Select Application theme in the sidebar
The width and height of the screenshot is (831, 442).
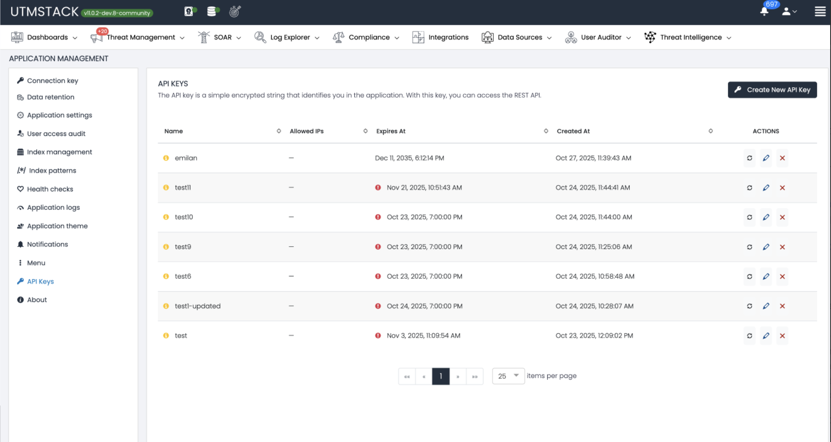(x=57, y=226)
